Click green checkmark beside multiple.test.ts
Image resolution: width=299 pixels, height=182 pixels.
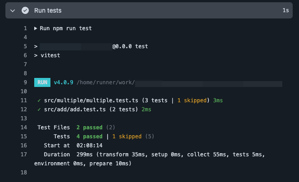pyautogui.click(x=39, y=100)
